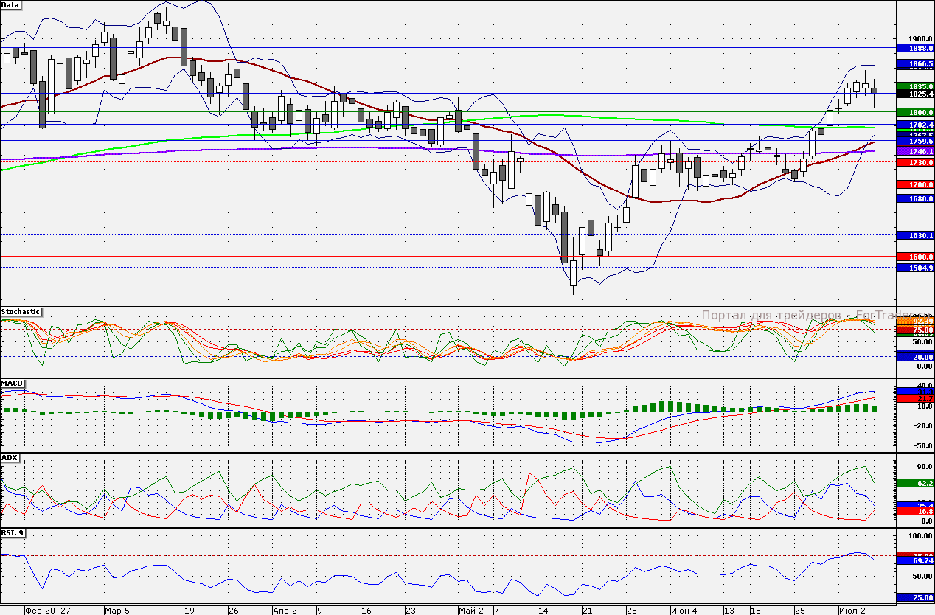
Task: Click the green 62.2 ADX value tag
Action: (914, 483)
